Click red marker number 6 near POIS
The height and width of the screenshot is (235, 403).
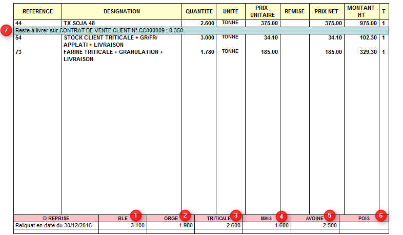(380, 215)
